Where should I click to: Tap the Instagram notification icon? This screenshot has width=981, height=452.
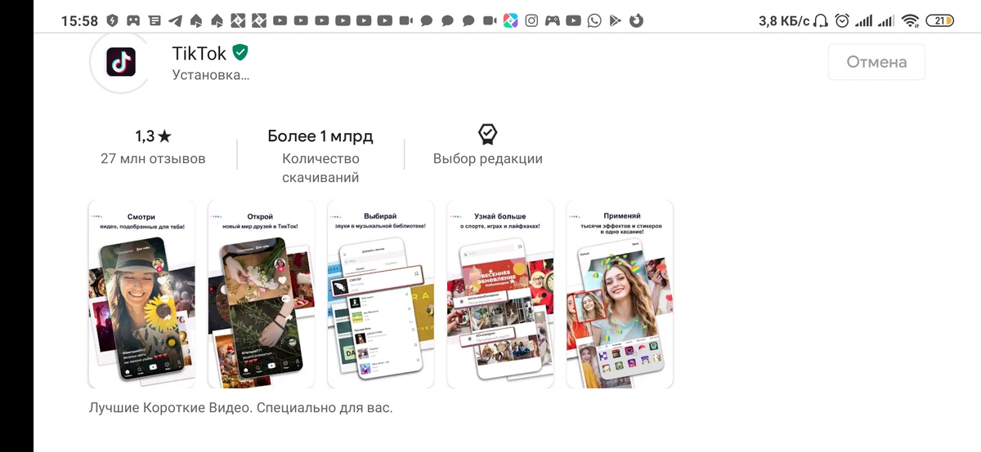click(531, 20)
